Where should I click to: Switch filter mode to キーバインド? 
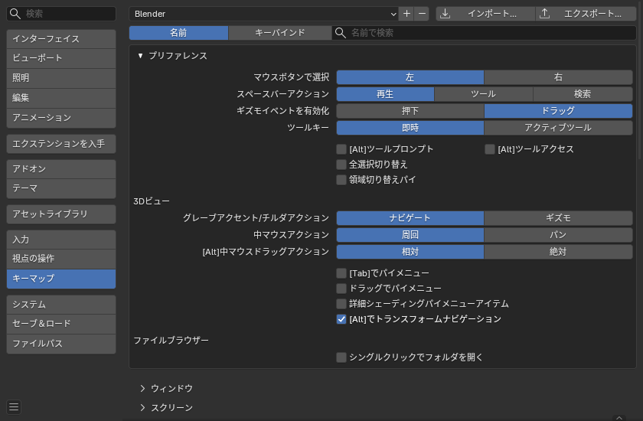(x=280, y=33)
